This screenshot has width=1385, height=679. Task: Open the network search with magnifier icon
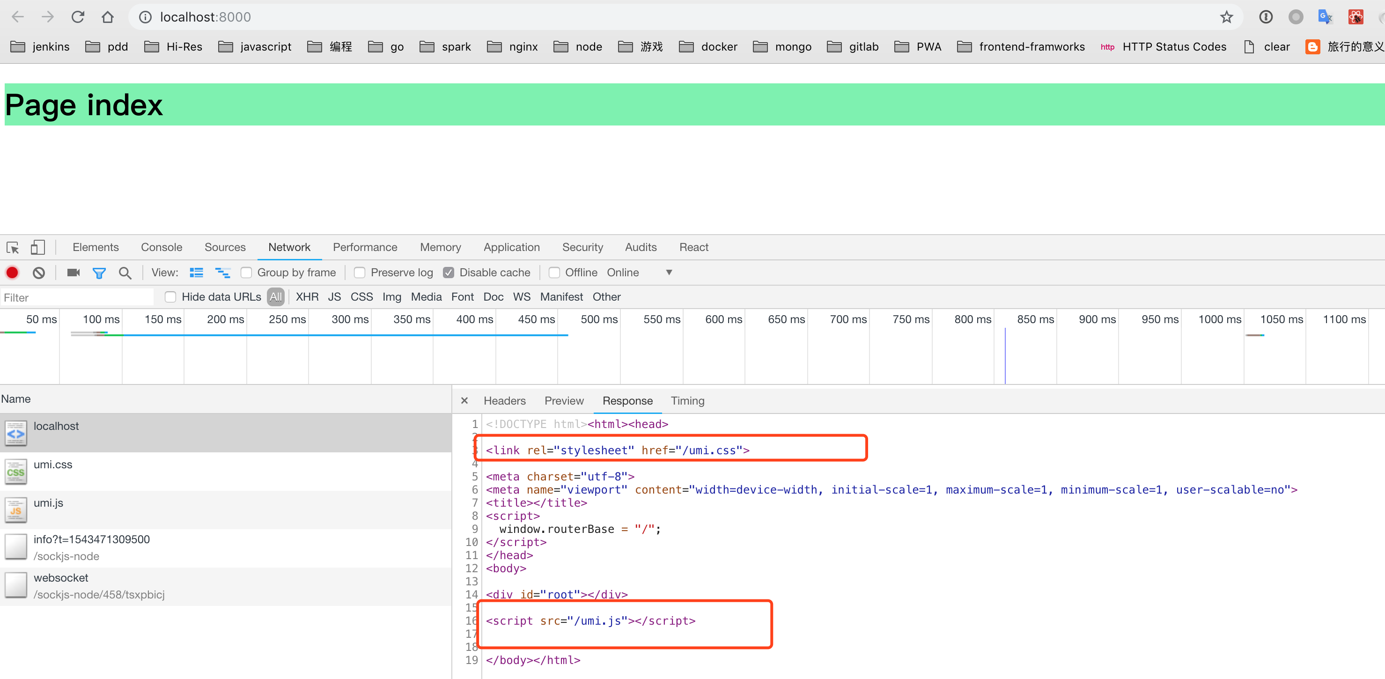[125, 273]
